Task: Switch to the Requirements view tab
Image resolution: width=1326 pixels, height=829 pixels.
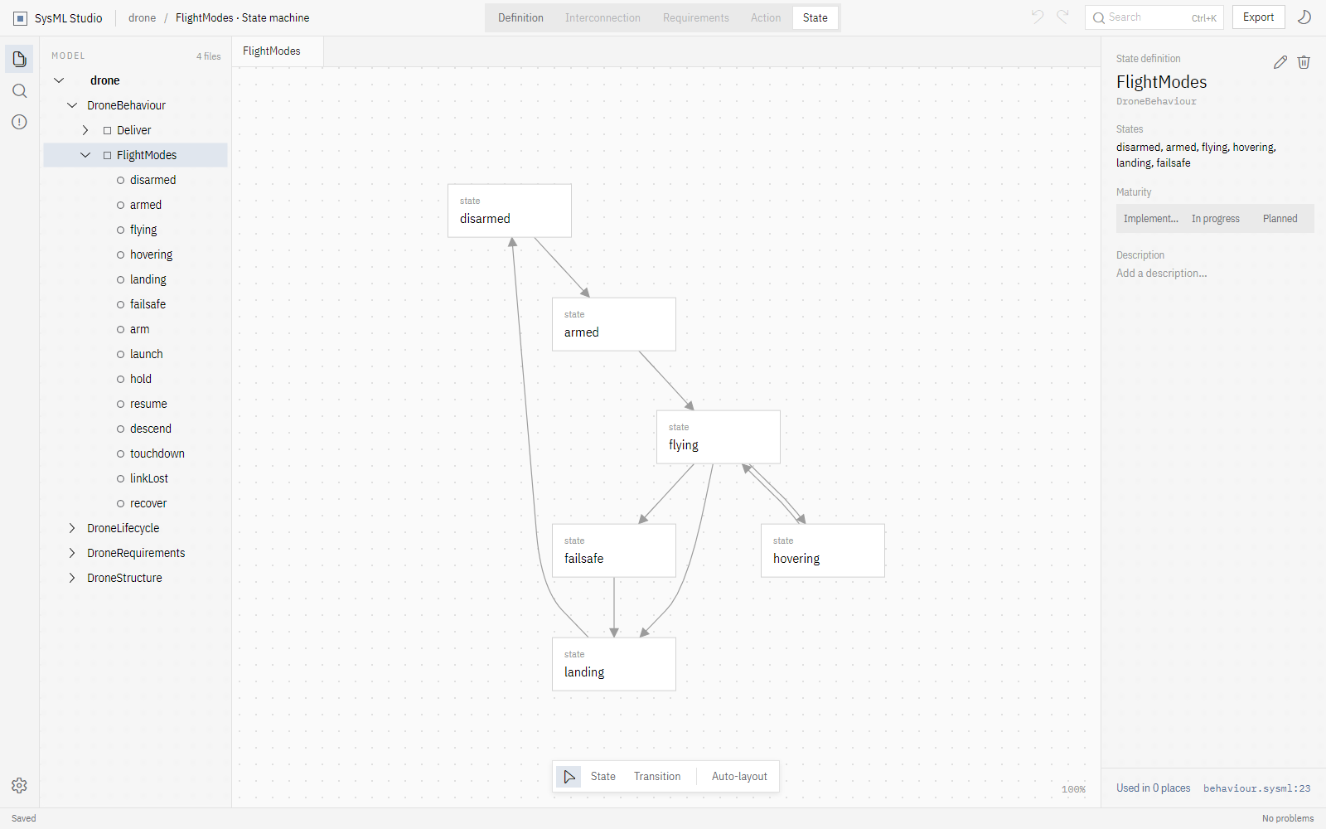Action: [x=696, y=17]
